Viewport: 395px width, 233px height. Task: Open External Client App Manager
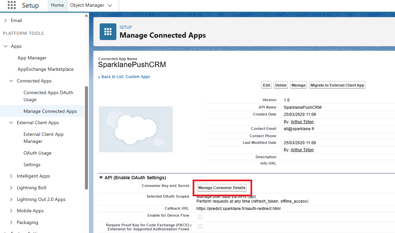pos(43,138)
